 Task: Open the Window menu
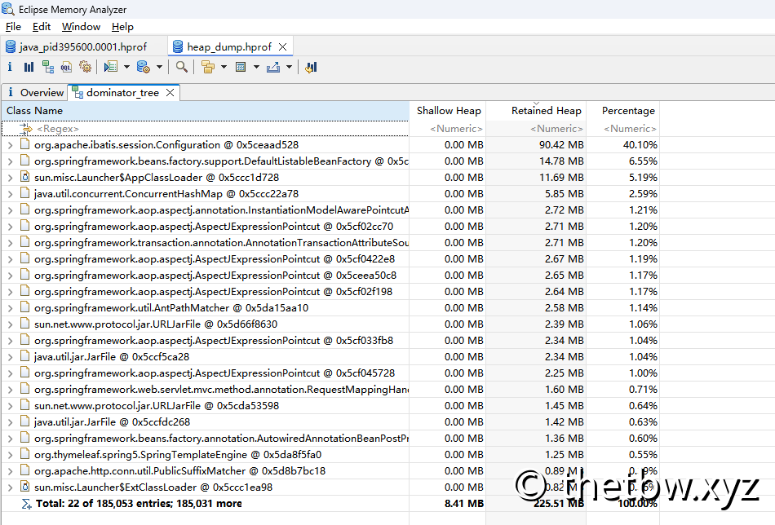(x=81, y=27)
